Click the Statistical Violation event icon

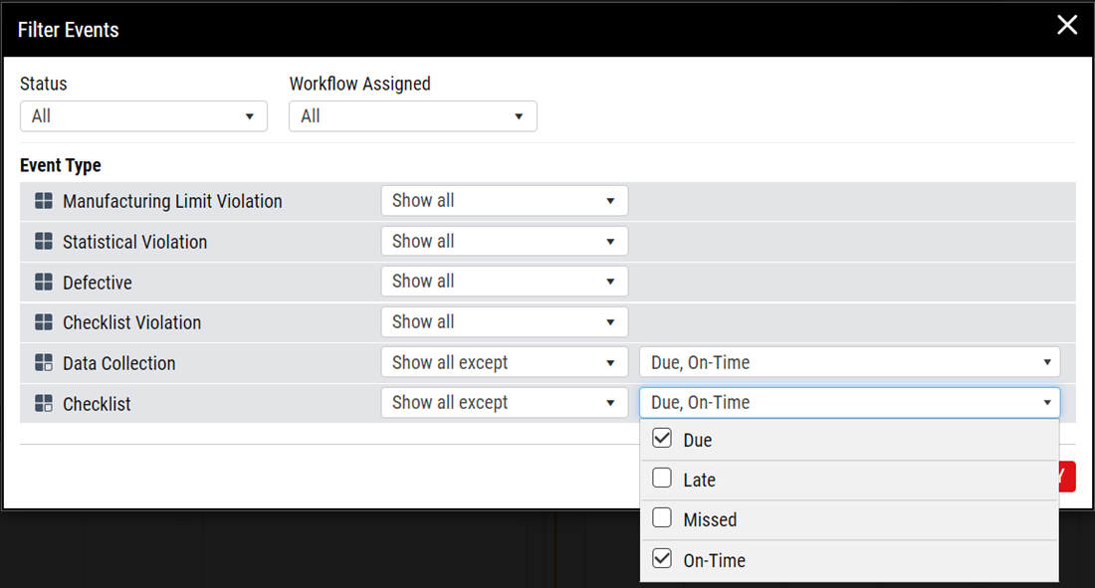43,242
